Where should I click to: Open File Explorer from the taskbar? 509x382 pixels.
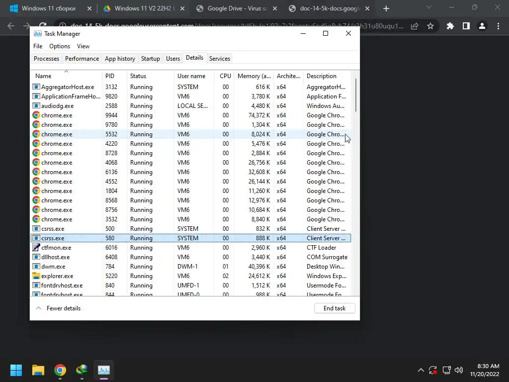[x=38, y=370]
